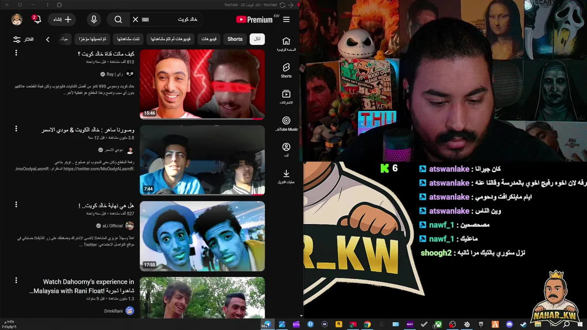Open Subscriptions in the sidebar

point(286,97)
